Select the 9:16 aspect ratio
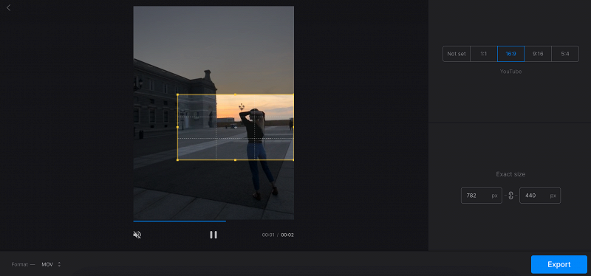Image resolution: width=591 pixels, height=276 pixels. [538, 54]
